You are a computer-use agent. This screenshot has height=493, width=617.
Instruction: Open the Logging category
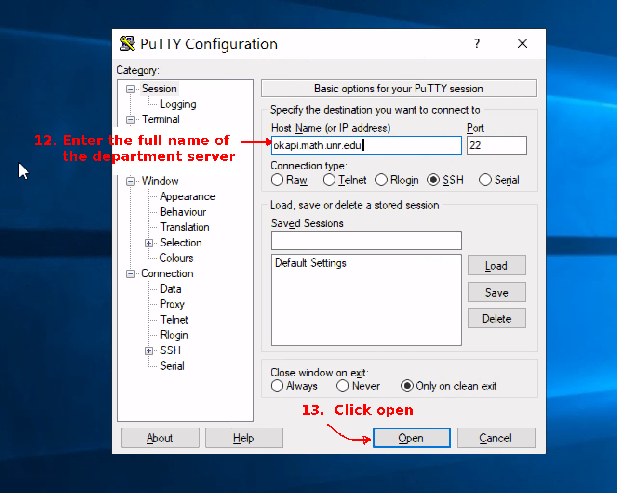click(178, 104)
